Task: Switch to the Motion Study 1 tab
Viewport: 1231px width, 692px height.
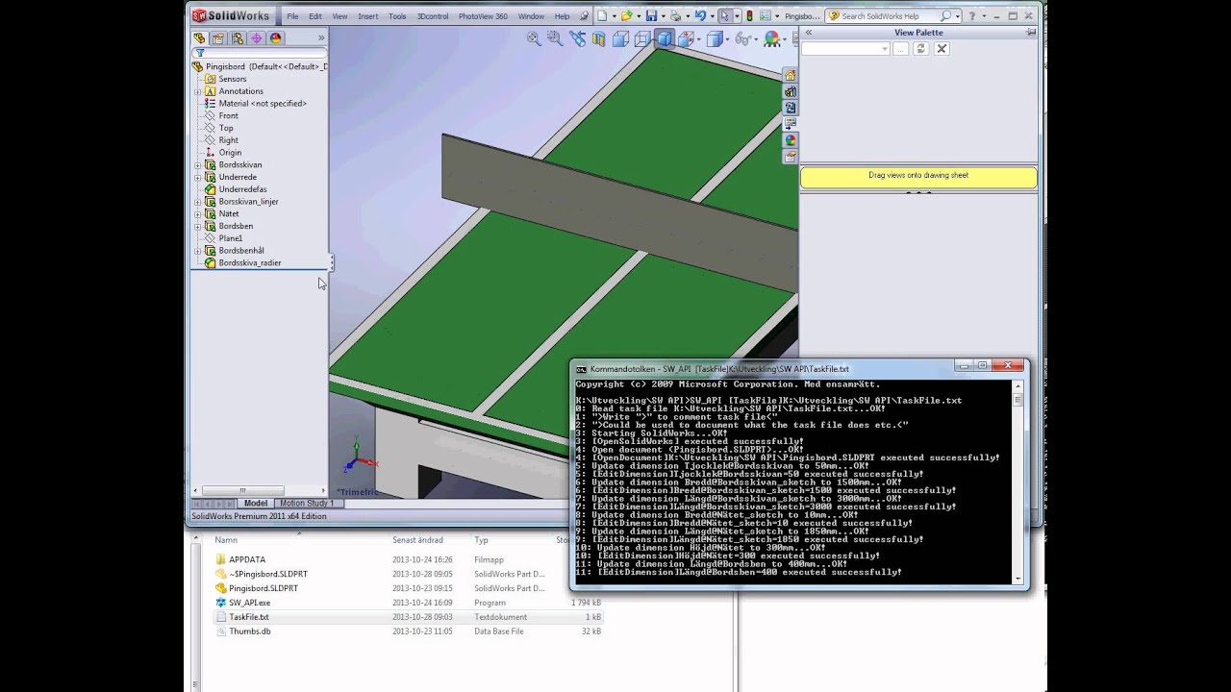Action: [x=307, y=503]
